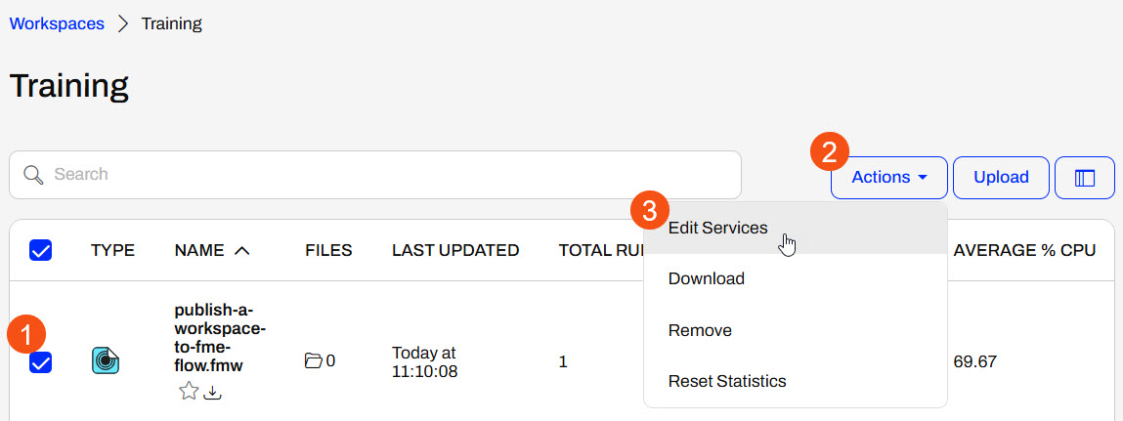Uncheck the publish-a-workspace-to-fme-flow.fmw row checkbox

(41, 363)
